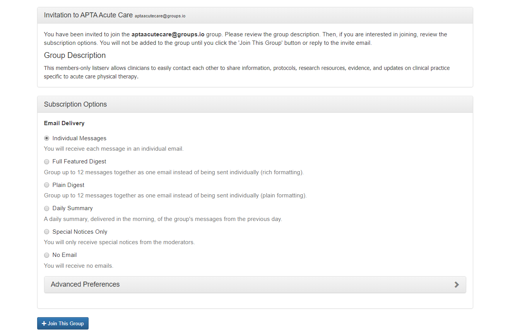The image size is (508, 333).
Task: Click the Daily Summary label text
Action: [x=73, y=208]
